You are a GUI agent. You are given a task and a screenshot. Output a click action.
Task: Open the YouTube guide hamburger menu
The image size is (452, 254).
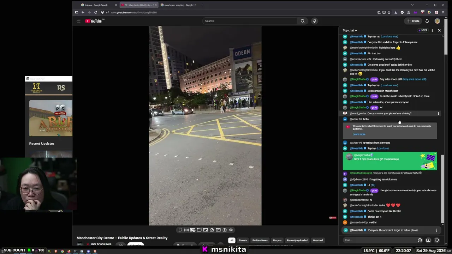tap(79, 21)
